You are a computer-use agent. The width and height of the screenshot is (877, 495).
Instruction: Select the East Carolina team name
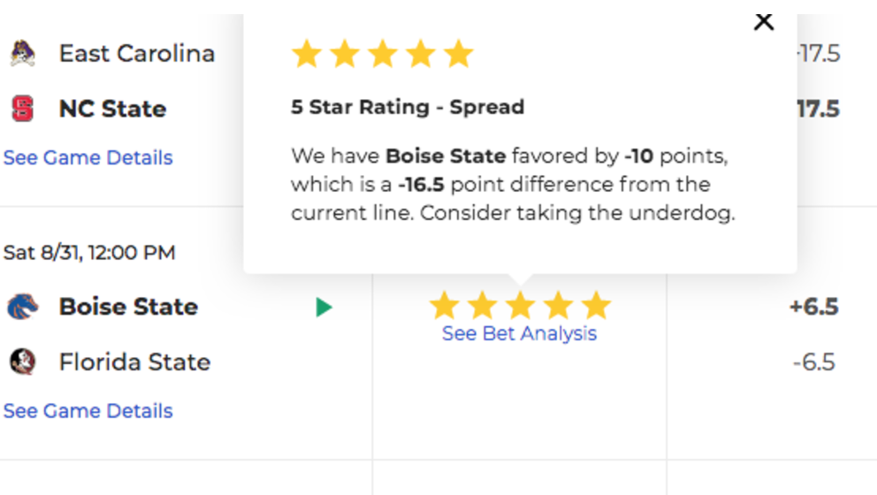pos(137,54)
